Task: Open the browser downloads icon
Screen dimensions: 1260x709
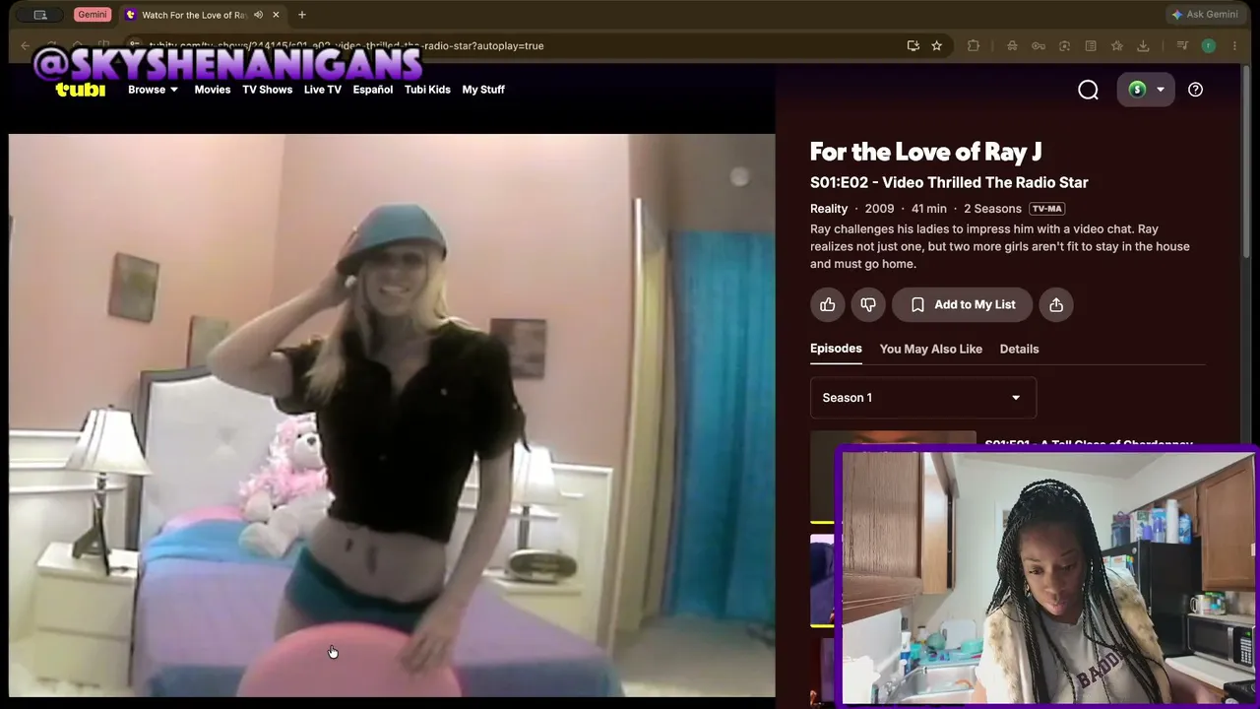Action: (1143, 45)
